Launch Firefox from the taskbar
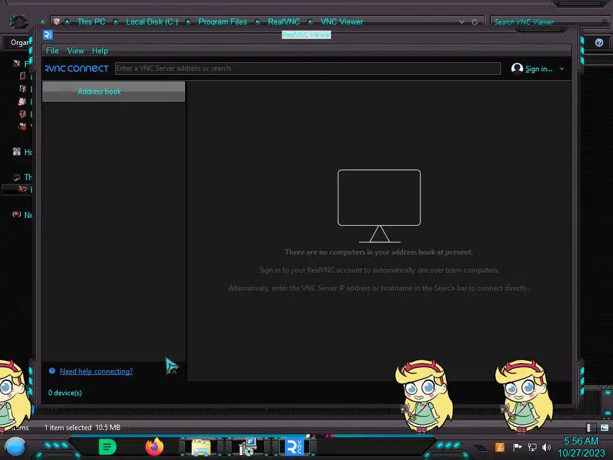This screenshot has width=613, height=460. [x=154, y=447]
